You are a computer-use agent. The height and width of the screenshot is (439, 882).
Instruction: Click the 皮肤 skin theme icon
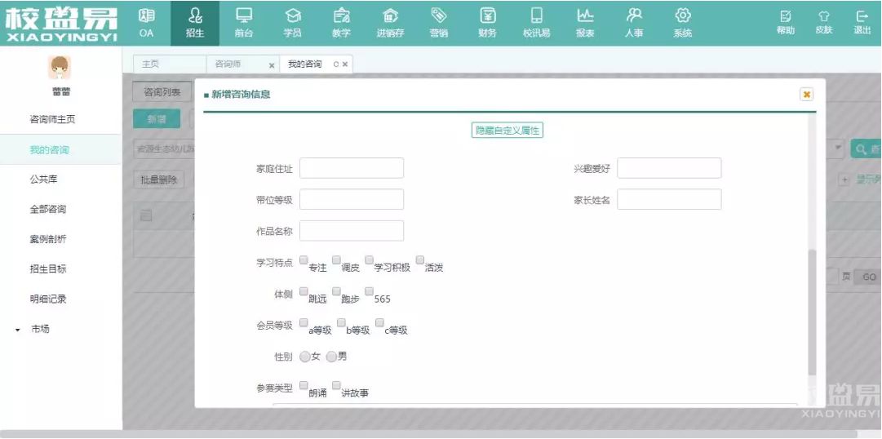(824, 16)
